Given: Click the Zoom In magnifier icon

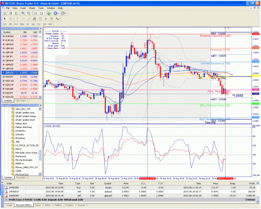Looking at the screenshot, I should coord(23,13).
